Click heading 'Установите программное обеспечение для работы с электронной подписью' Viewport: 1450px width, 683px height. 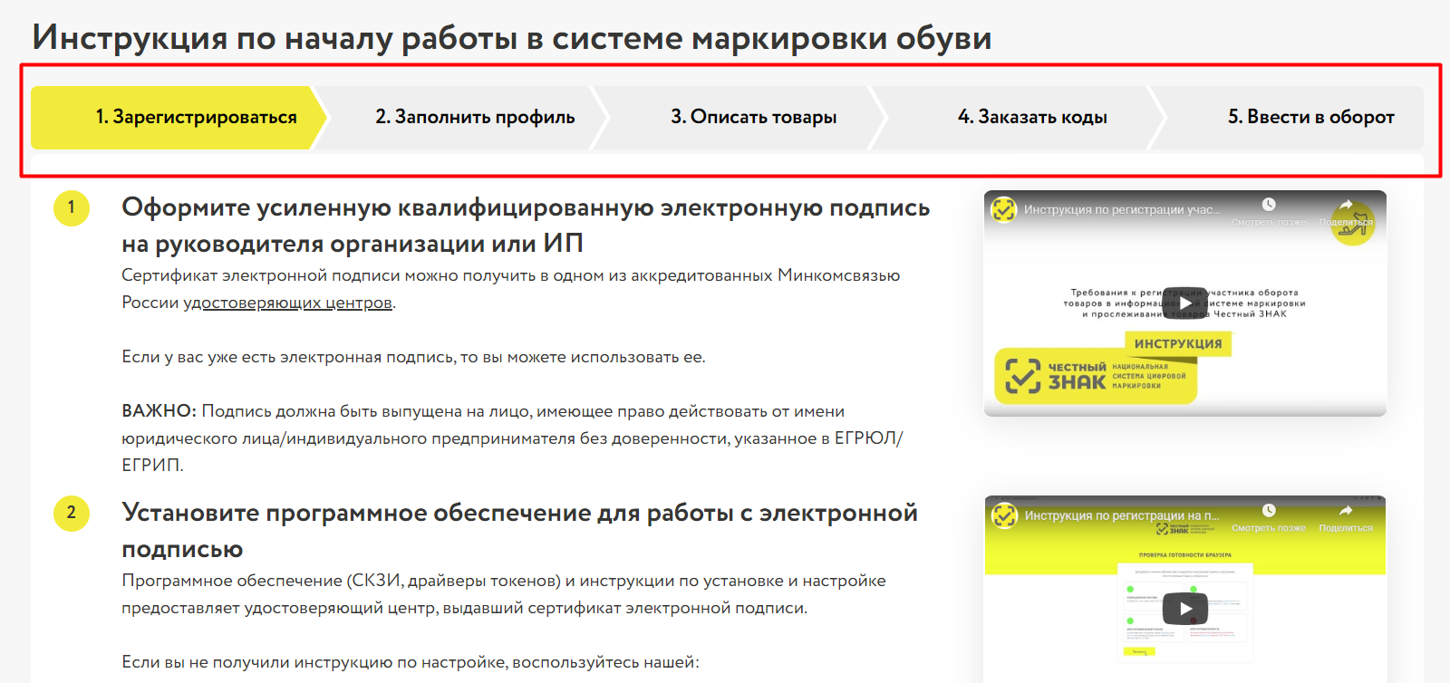coord(519,531)
